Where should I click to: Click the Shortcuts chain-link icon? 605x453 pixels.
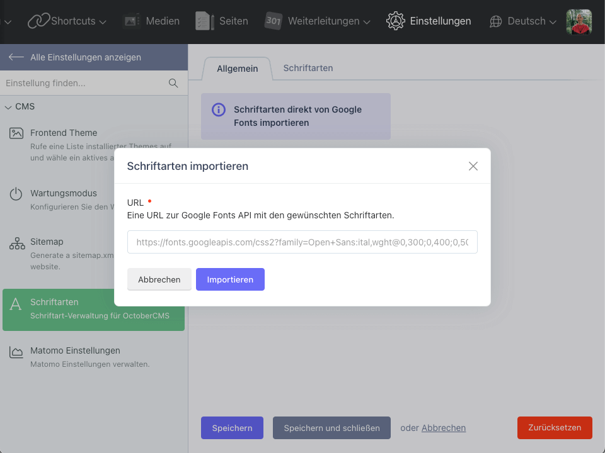(38, 21)
